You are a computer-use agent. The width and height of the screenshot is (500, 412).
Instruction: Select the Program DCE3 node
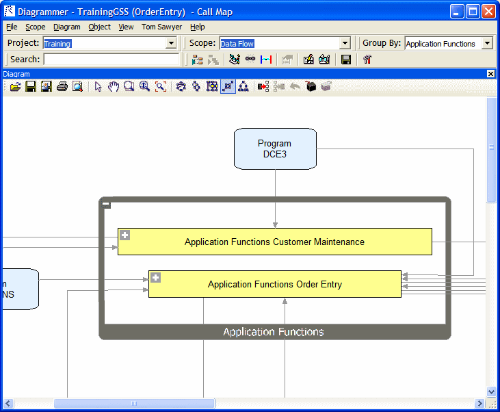tap(275, 149)
